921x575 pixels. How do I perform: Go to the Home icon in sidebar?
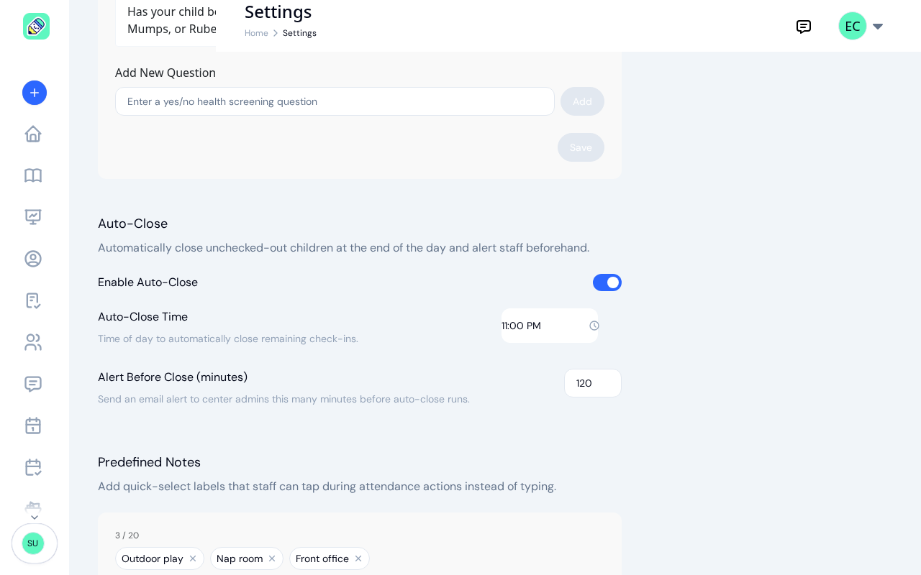33,134
